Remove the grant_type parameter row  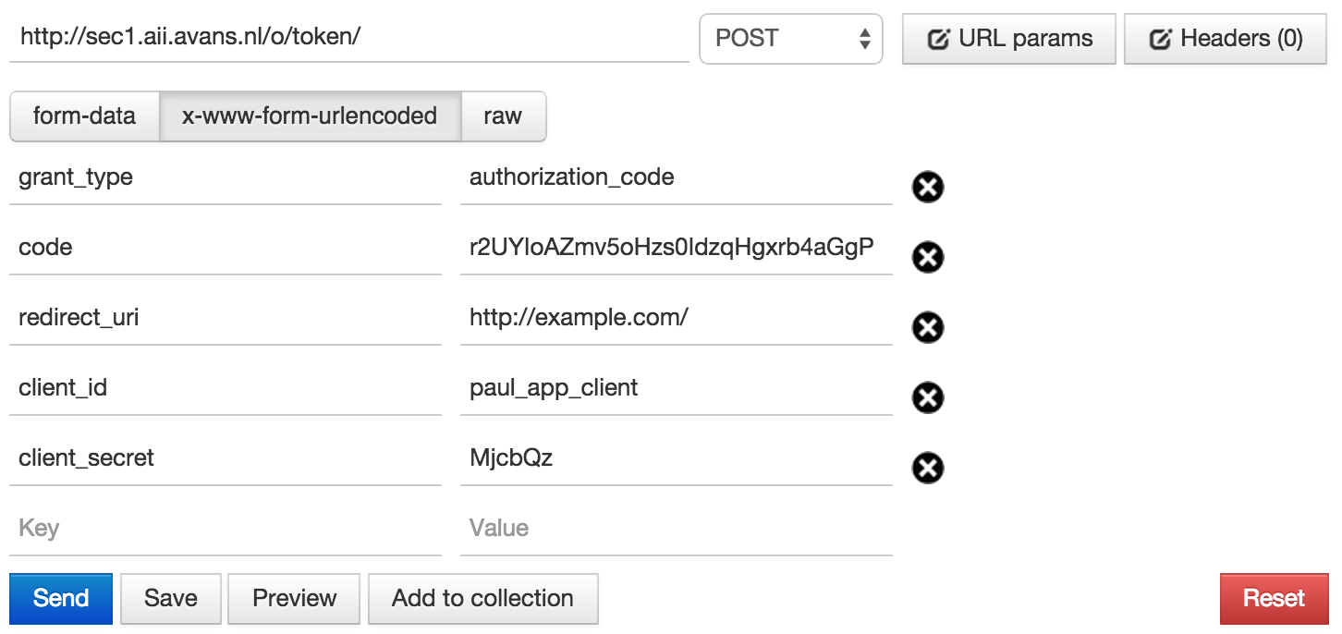(928, 187)
